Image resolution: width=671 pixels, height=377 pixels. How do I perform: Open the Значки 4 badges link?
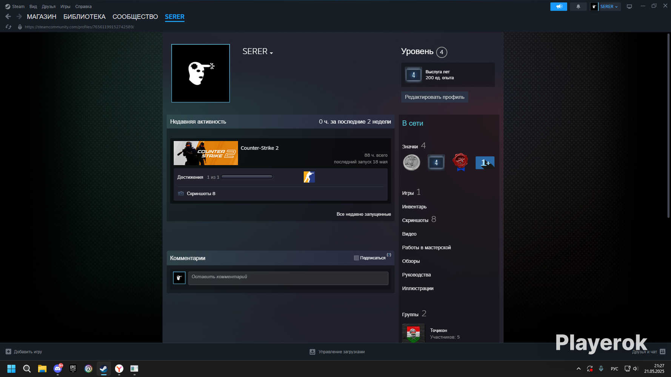(414, 146)
